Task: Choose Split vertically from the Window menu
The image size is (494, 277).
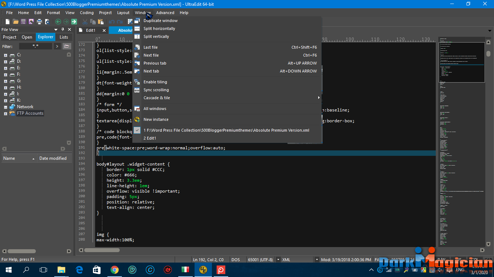Action: (227, 36)
